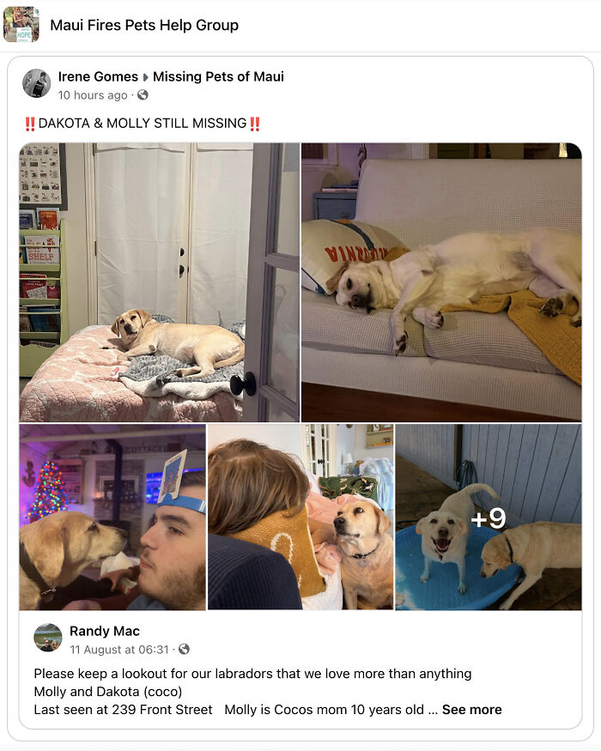Open the 11 August at 06:31 timestamp

(x=119, y=650)
